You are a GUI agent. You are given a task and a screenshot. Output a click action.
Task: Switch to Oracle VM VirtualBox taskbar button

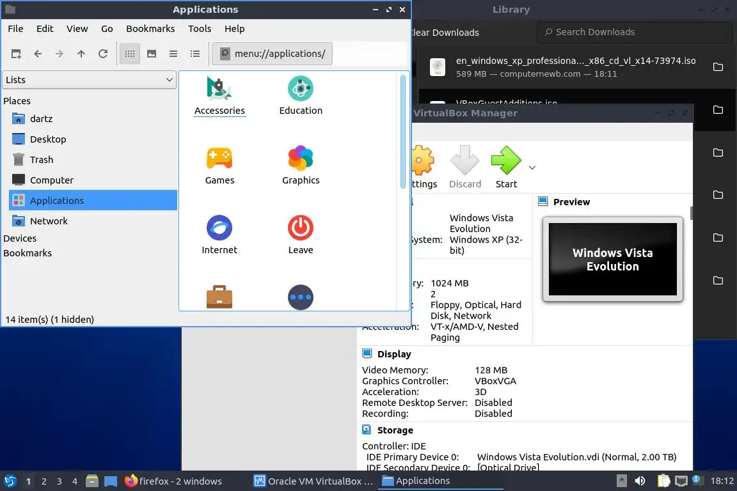pyautogui.click(x=313, y=481)
